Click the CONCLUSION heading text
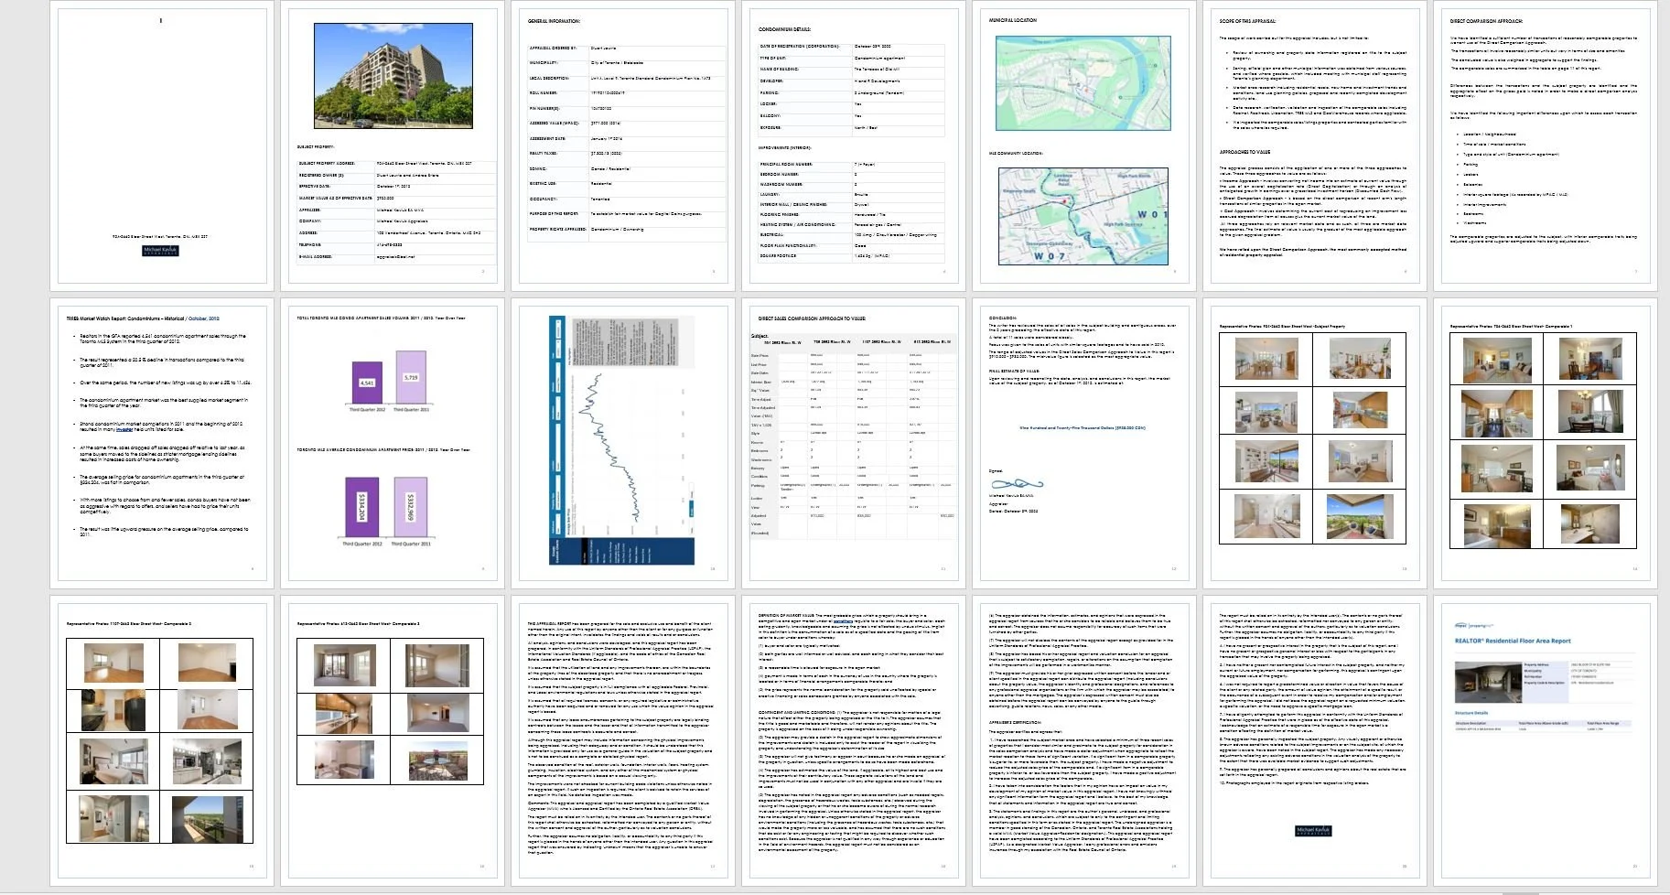The height and width of the screenshot is (895, 1670). pyautogui.click(x=1002, y=318)
